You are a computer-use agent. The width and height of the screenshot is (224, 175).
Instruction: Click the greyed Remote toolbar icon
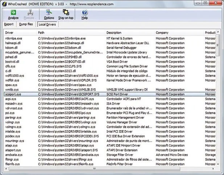tap(30, 12)
